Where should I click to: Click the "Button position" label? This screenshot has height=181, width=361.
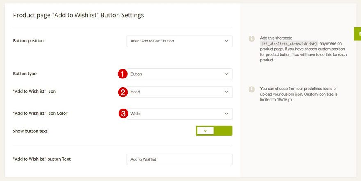click(28, 41)
